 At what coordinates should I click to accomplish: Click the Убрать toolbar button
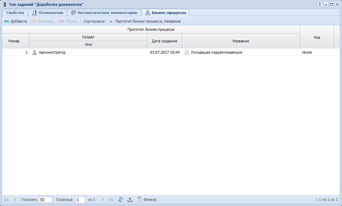coord(68,21)
